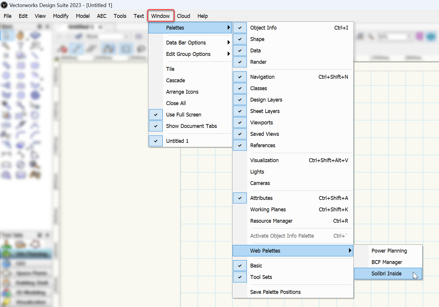Expand the Web Palettes submenu
This screenshot has width=439, height=307.
pyautogui.click(x=293, y=251)
